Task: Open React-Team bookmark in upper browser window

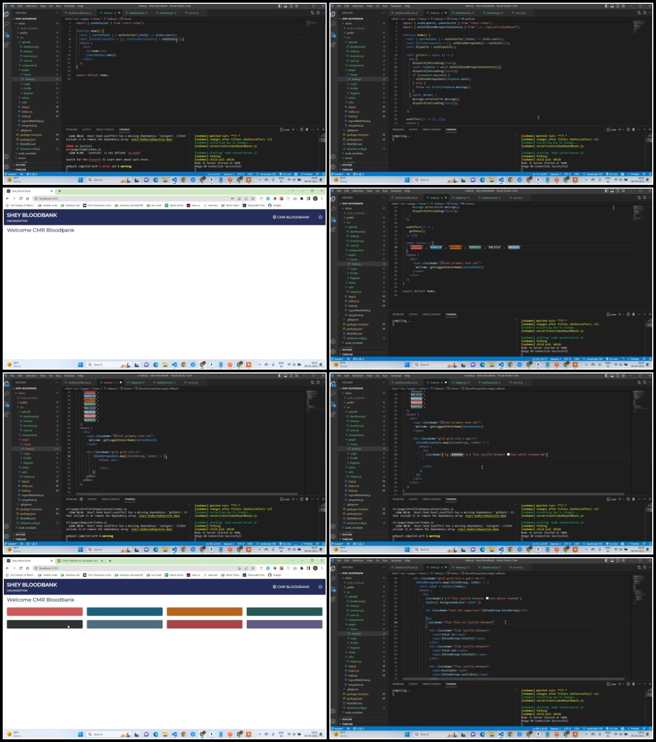Action: pos(230,205)
